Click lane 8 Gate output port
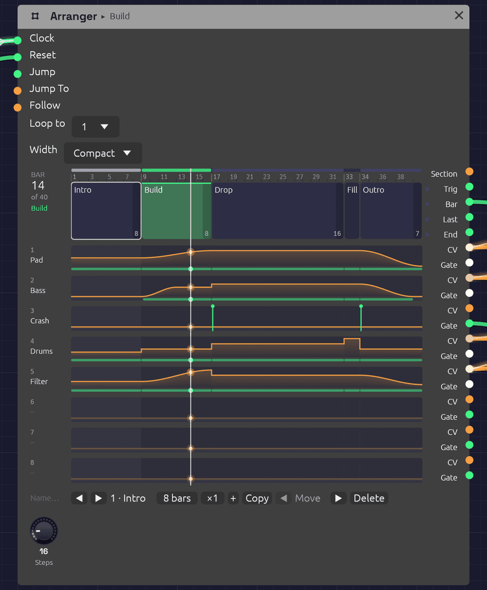Screen dimensions: 487x590 tap(469, 475)
